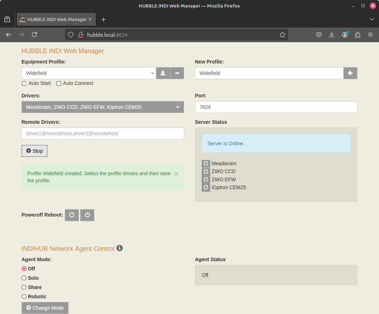Open Firefox account menu
The image size is (379, 314).
coord(345,35)
